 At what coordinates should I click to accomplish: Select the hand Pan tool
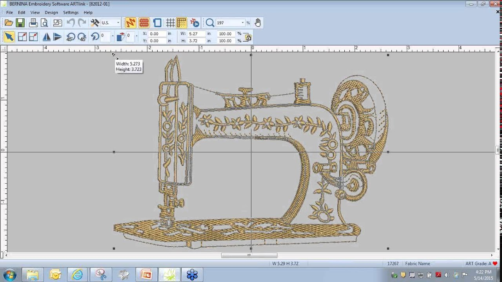(x=258, y=23)
